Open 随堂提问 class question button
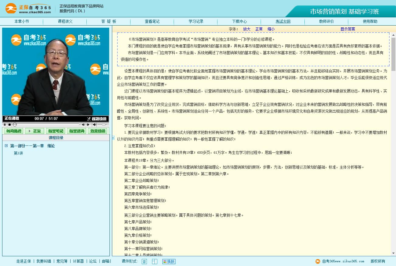Image resolution: width=396 pixels, height=266 pixels. click(x=76, y=131)
